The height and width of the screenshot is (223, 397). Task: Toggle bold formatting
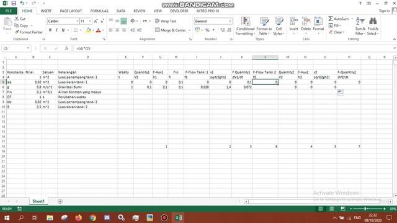[x=50, y=30]
